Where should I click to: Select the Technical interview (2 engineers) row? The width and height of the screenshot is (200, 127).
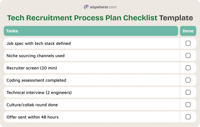click(x=39, y=93)
